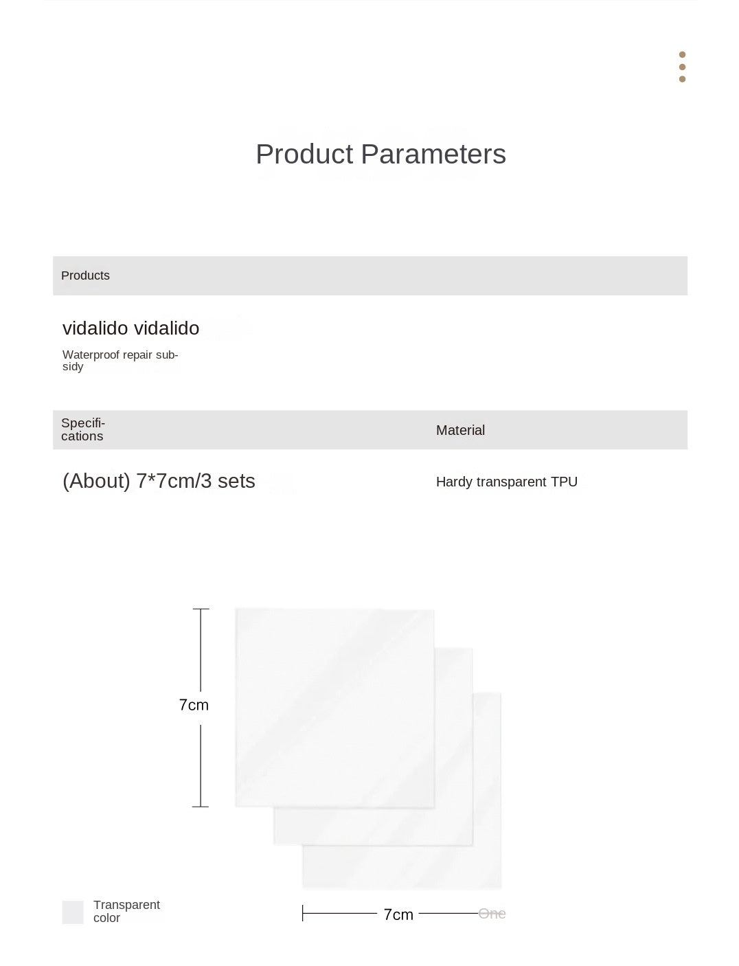Viewport: 739px width, 966px height.
Task: Click the vertical 7cm height label
Action: (x=194, y=705)
